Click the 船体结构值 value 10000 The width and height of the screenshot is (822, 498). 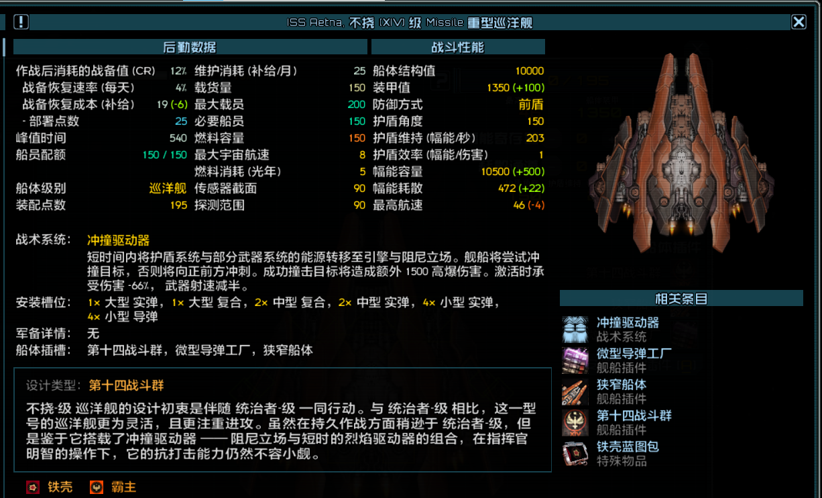point(530,71)
